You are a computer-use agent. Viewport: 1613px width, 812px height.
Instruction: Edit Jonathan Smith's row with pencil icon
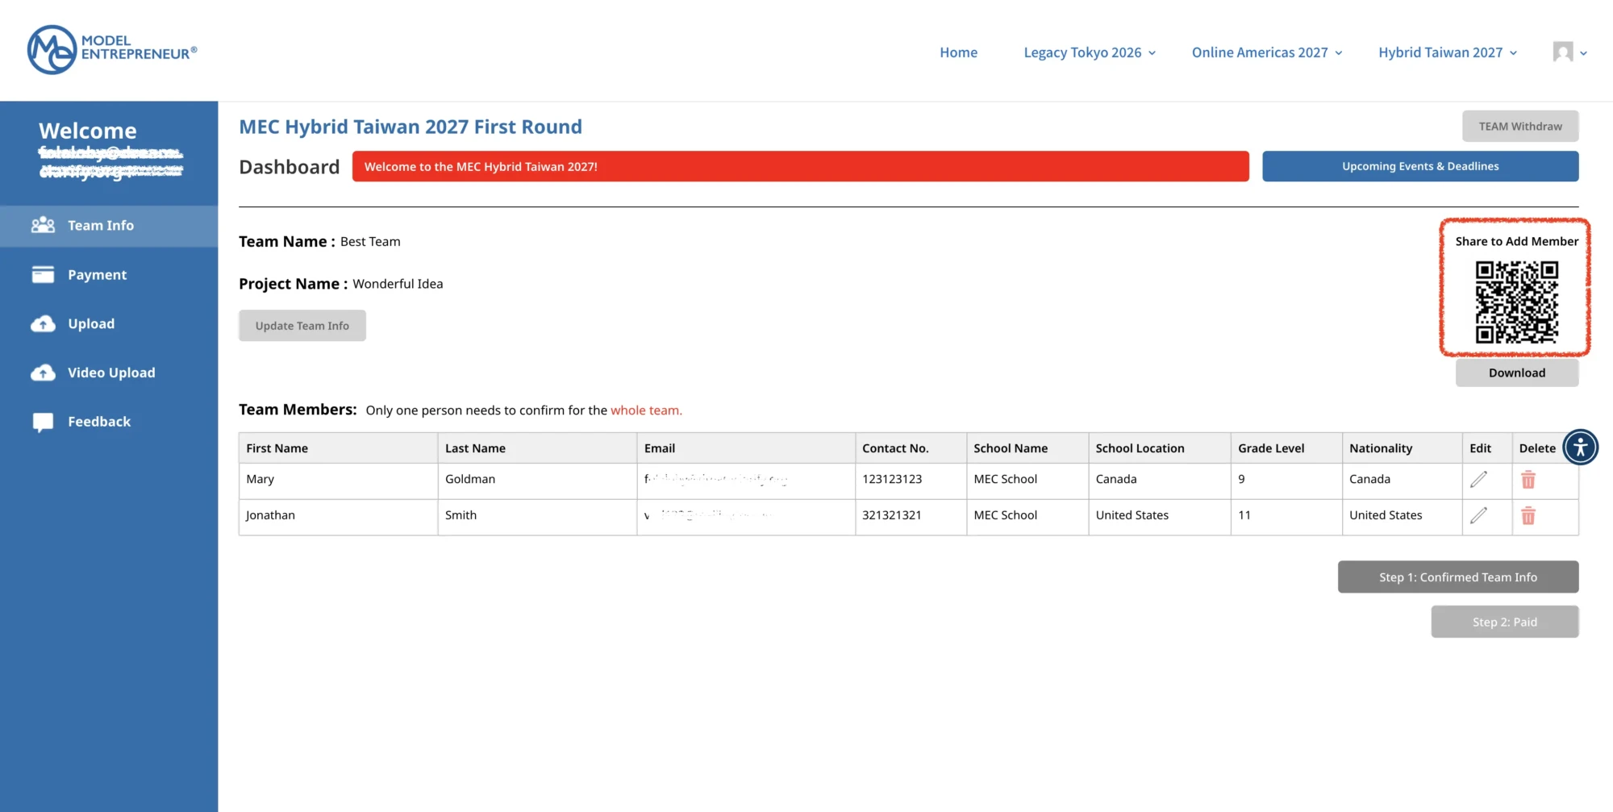coord(1478,515)
